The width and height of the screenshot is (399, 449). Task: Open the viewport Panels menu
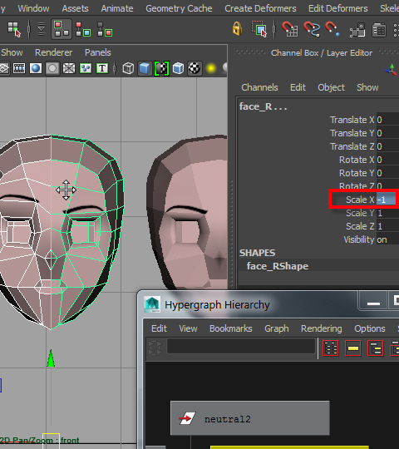click(x=97, y=52)
